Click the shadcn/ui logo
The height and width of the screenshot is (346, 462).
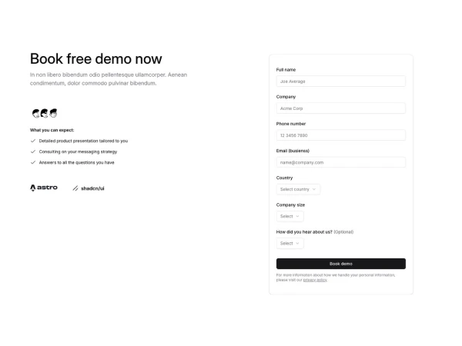tap(89, 188)
